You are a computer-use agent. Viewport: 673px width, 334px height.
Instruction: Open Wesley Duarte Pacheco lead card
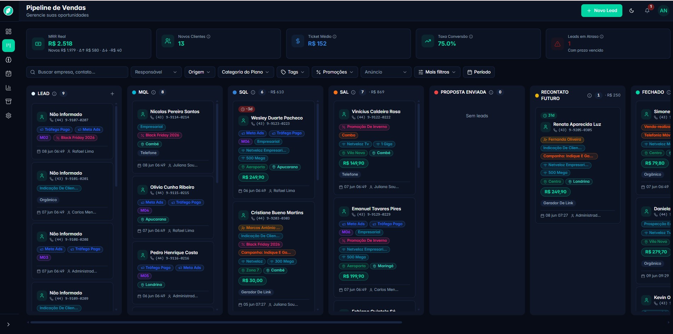(x=273, y=150)
